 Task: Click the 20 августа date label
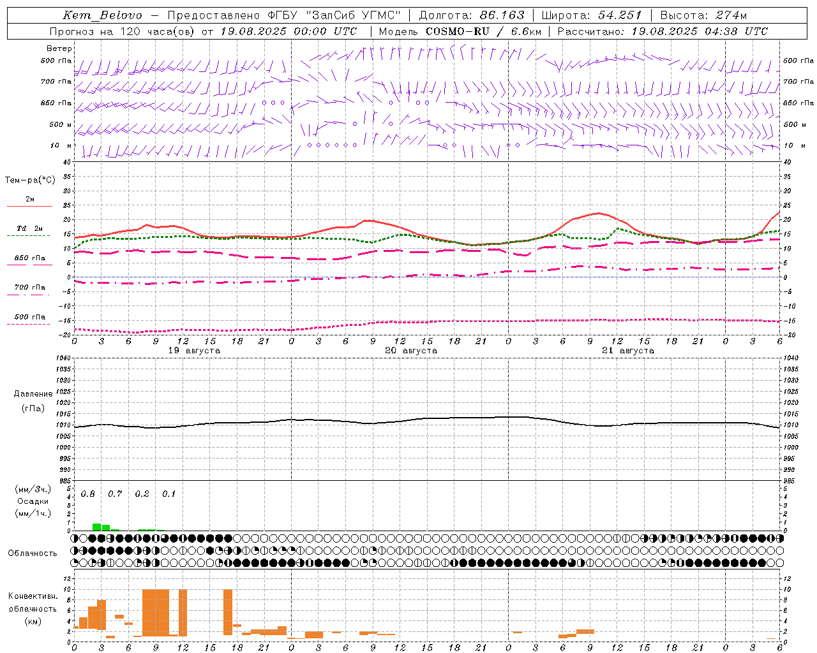411,351
